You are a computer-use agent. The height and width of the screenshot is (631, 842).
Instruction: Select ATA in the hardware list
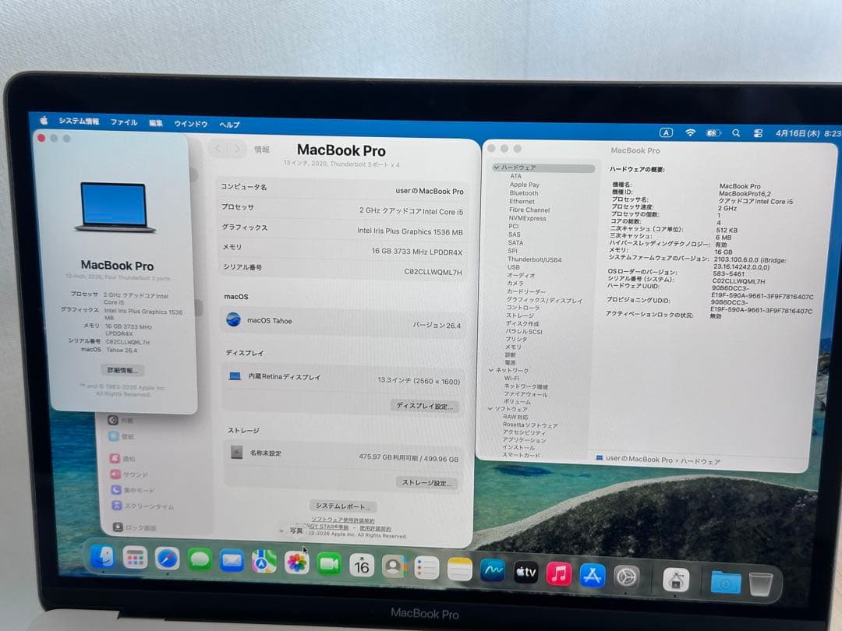point(515,176)
